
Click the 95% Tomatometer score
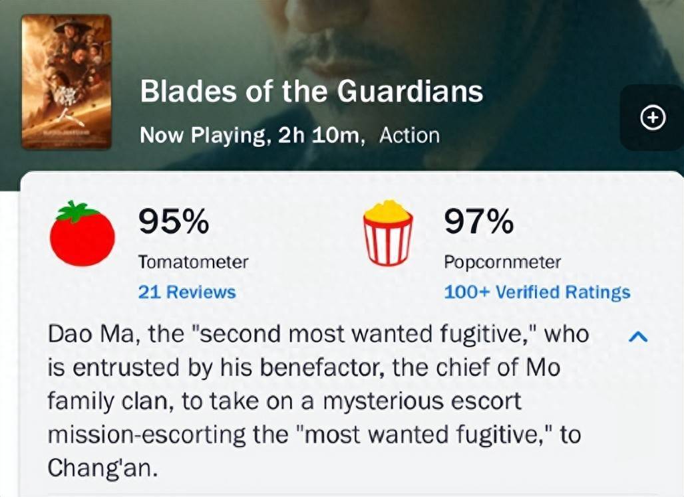pos(173,221)
